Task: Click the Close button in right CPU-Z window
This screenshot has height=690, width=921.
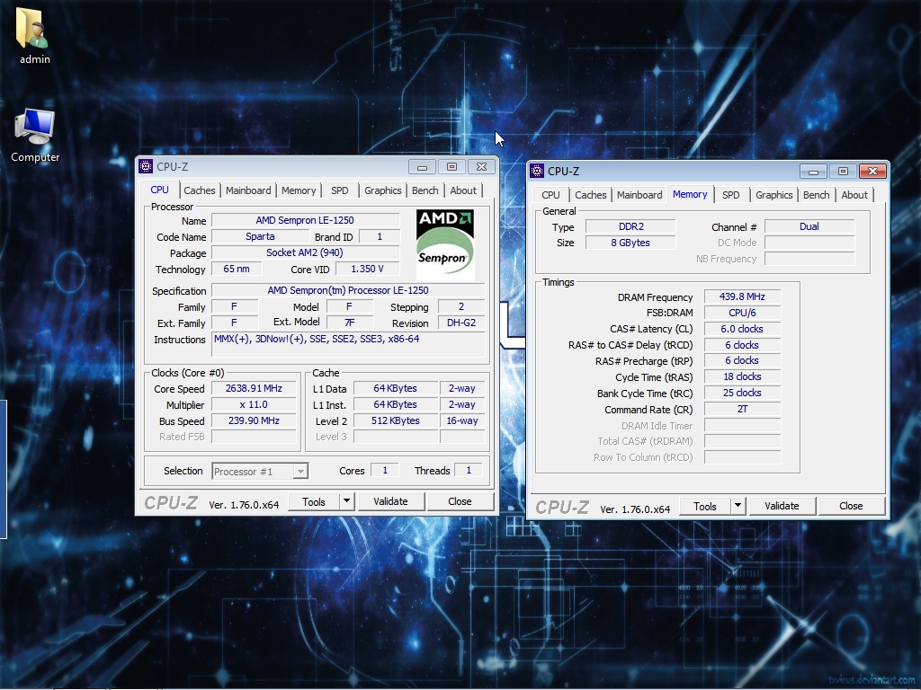Action: [x=851, y=506]
